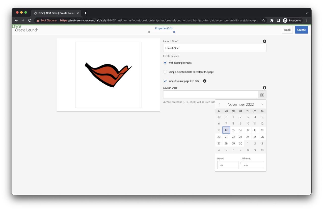Uncheck Inherit source page live data
This screenshot has width=323, height=210.
(x=165, y=81)
